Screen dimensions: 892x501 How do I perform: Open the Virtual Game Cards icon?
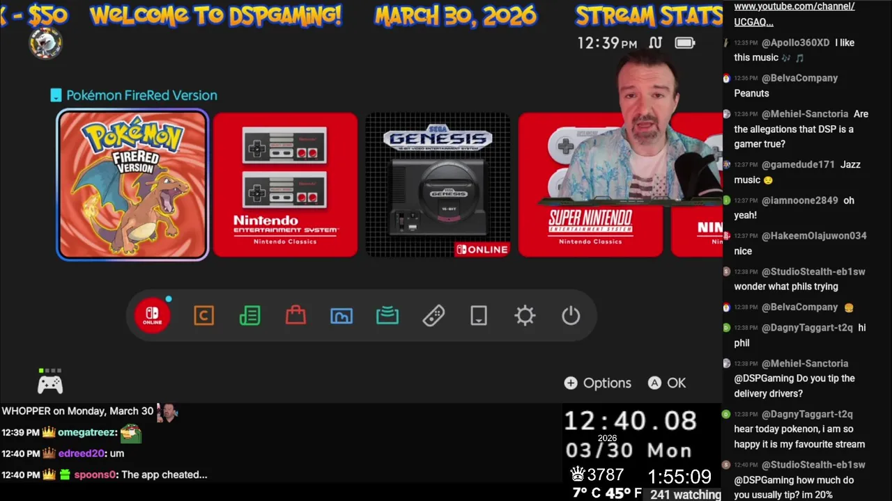(x=479, y=316)
